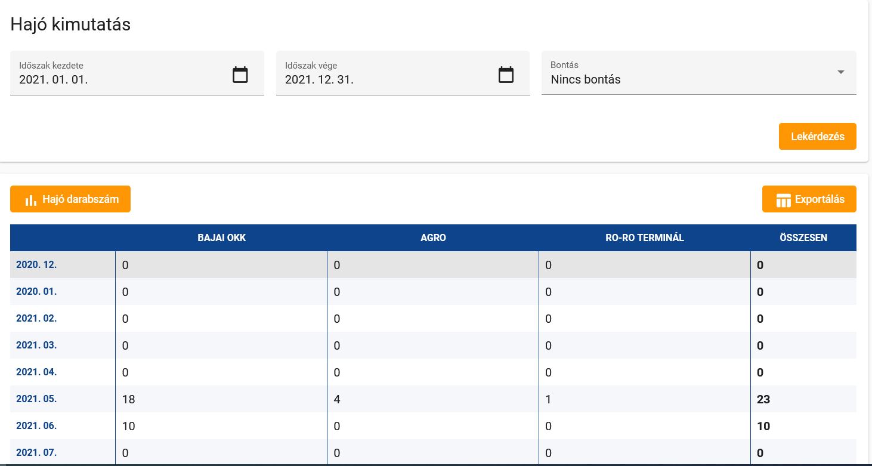Screen dimensions: 872x466
Task: Open the start date calendar picker icon
Action: click(240, 75)
